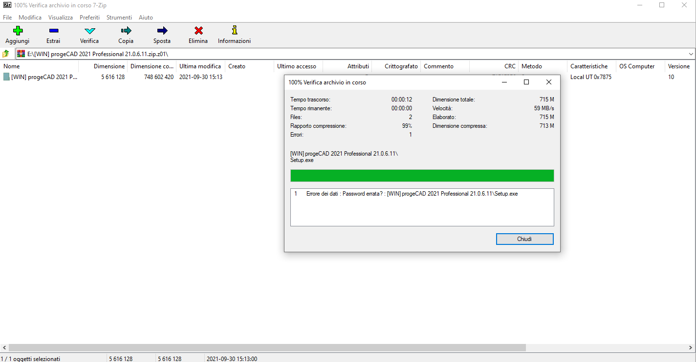696x362 pixels.
Task: Click the horizontal scrollbar thumb
Action: (267, 348)
